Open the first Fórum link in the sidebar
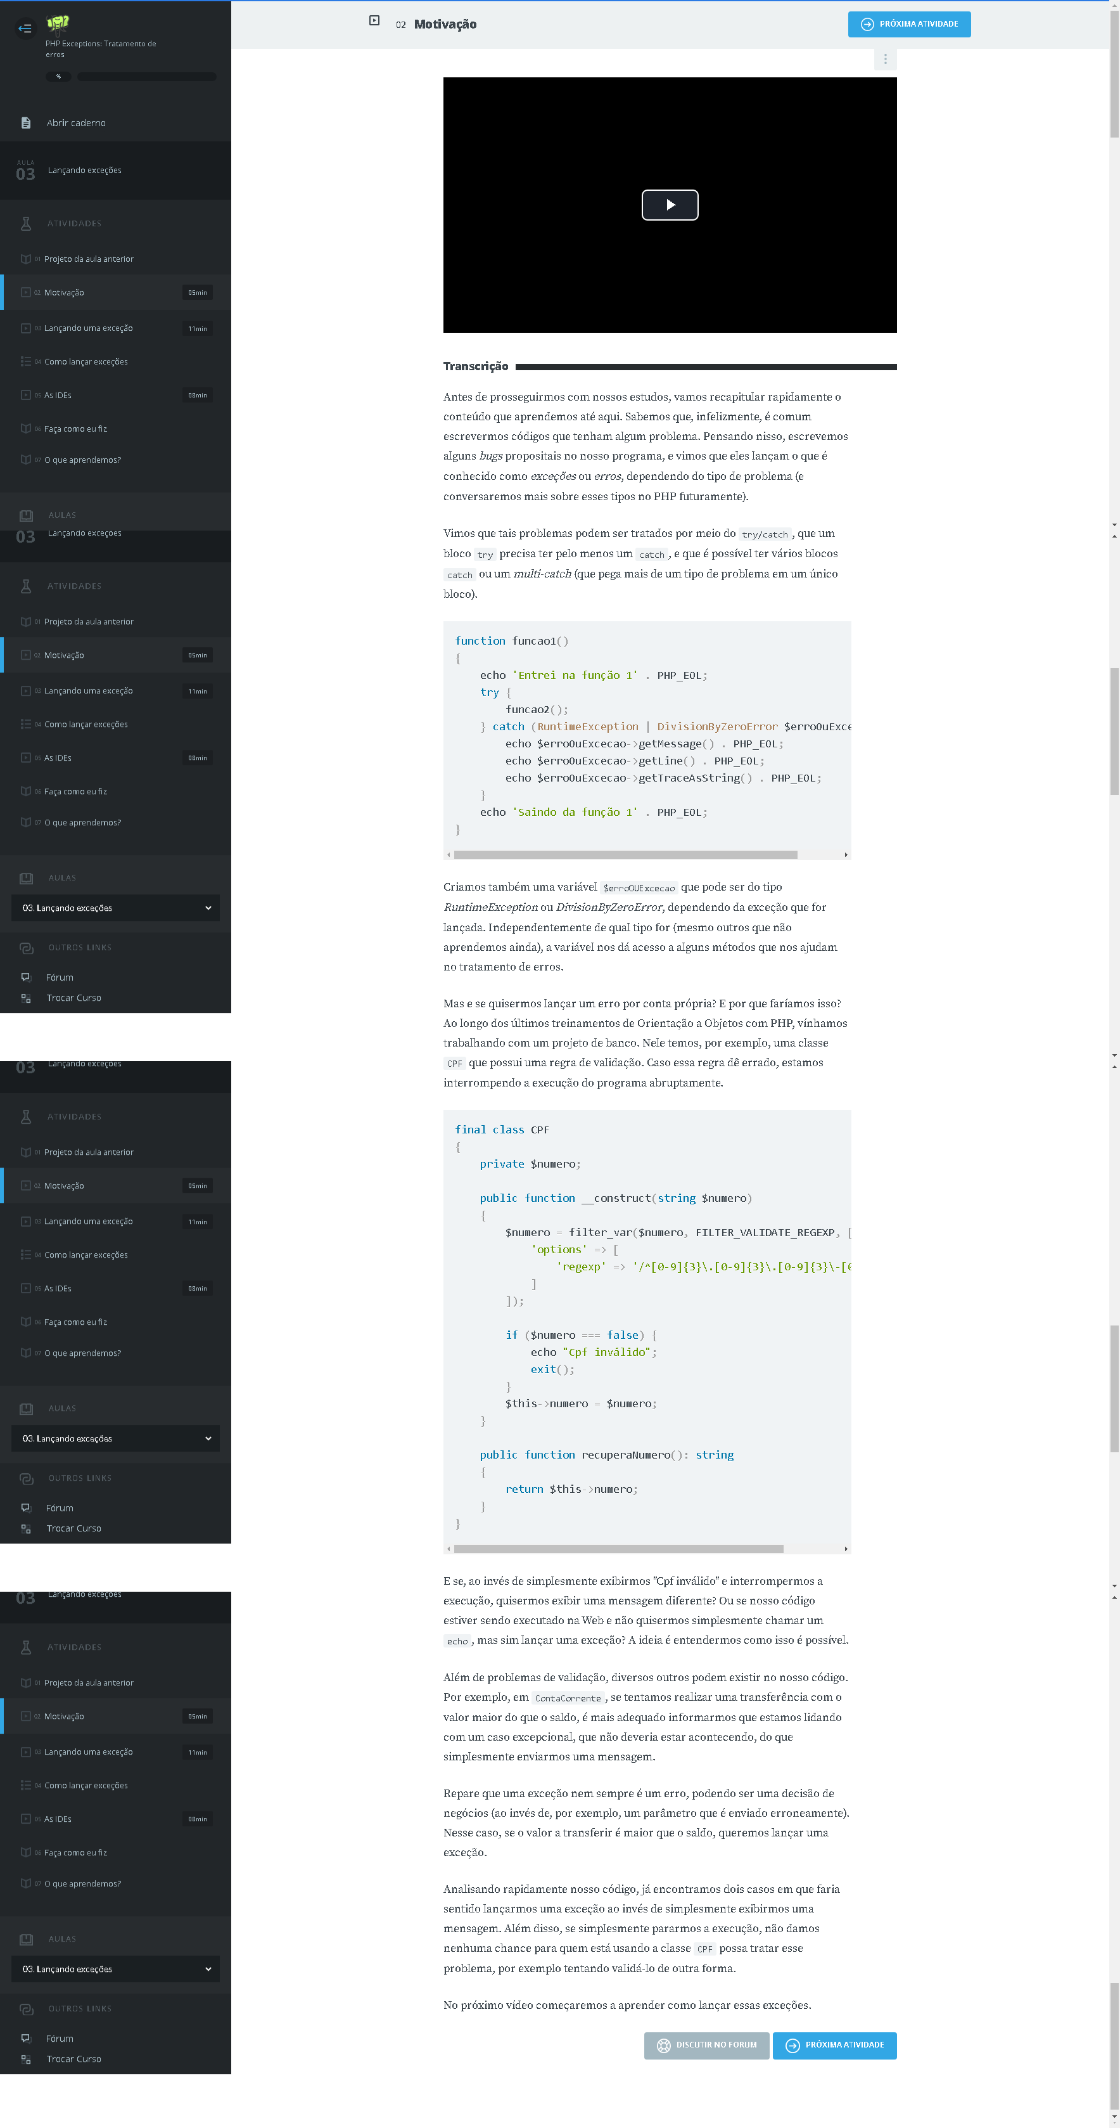 [x=60, y=977]
